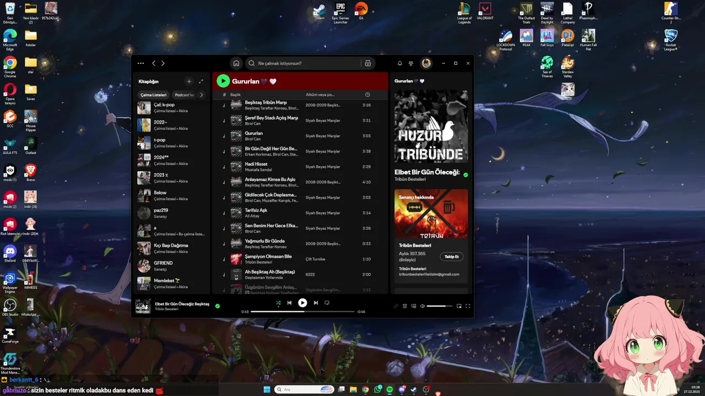
Task: Seek using the playback progress bar
Action: pos(302,311)
